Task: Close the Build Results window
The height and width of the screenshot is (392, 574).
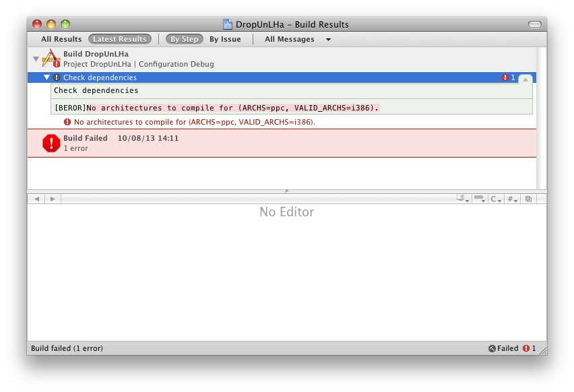Action: pyautogui.click(x=37, y=24)
